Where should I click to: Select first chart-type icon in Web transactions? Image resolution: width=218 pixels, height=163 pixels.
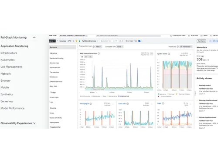pyautogui.click(x=82, y=57)
